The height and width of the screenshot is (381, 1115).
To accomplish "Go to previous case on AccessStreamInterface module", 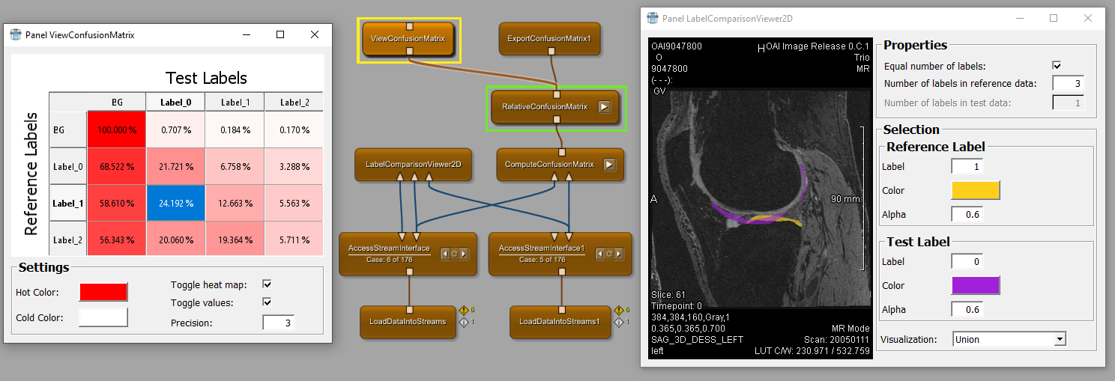I will click(444, 254).
